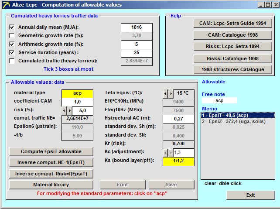This screenshot has width=280, height=209.
Task: Click the geometric growth rate field 3,70
Action: (137, 36)
